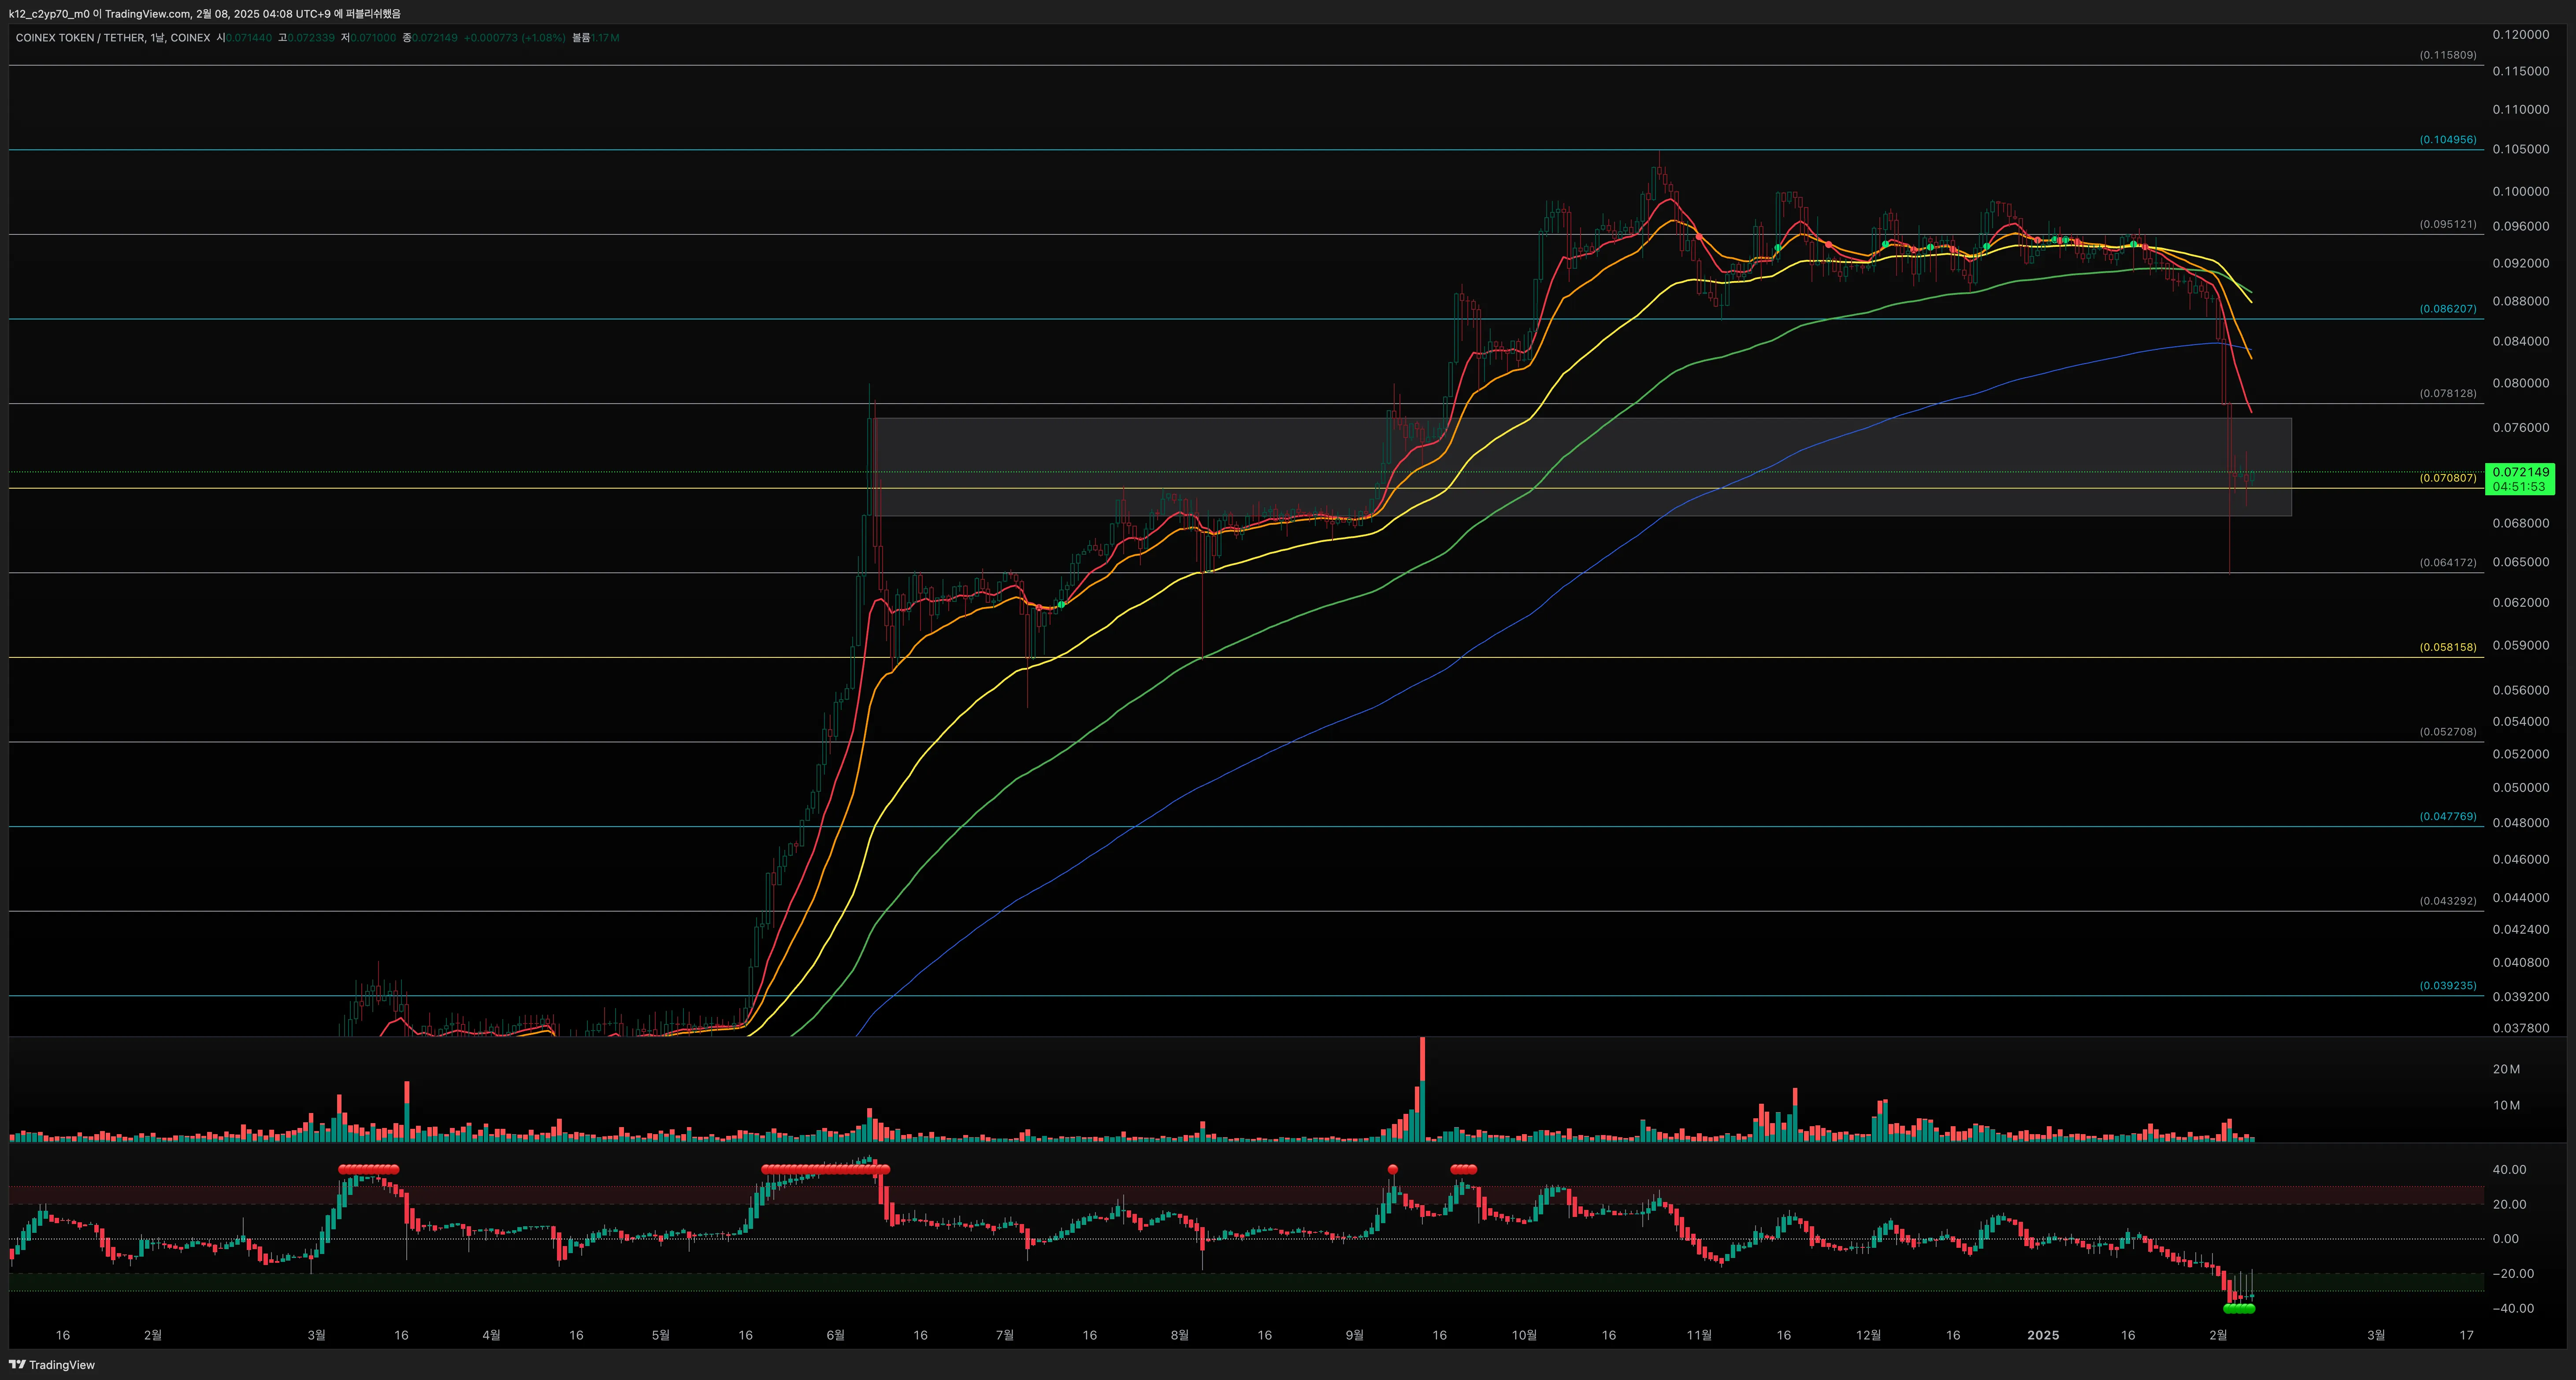Click the level label (0.115809)
The height and width of the screenshot is (1380, 2576).
click(2448, 55)
